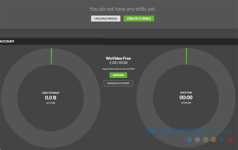Open Manage Account settings
This screenshot has width=238, height=150.
[118, 83]
